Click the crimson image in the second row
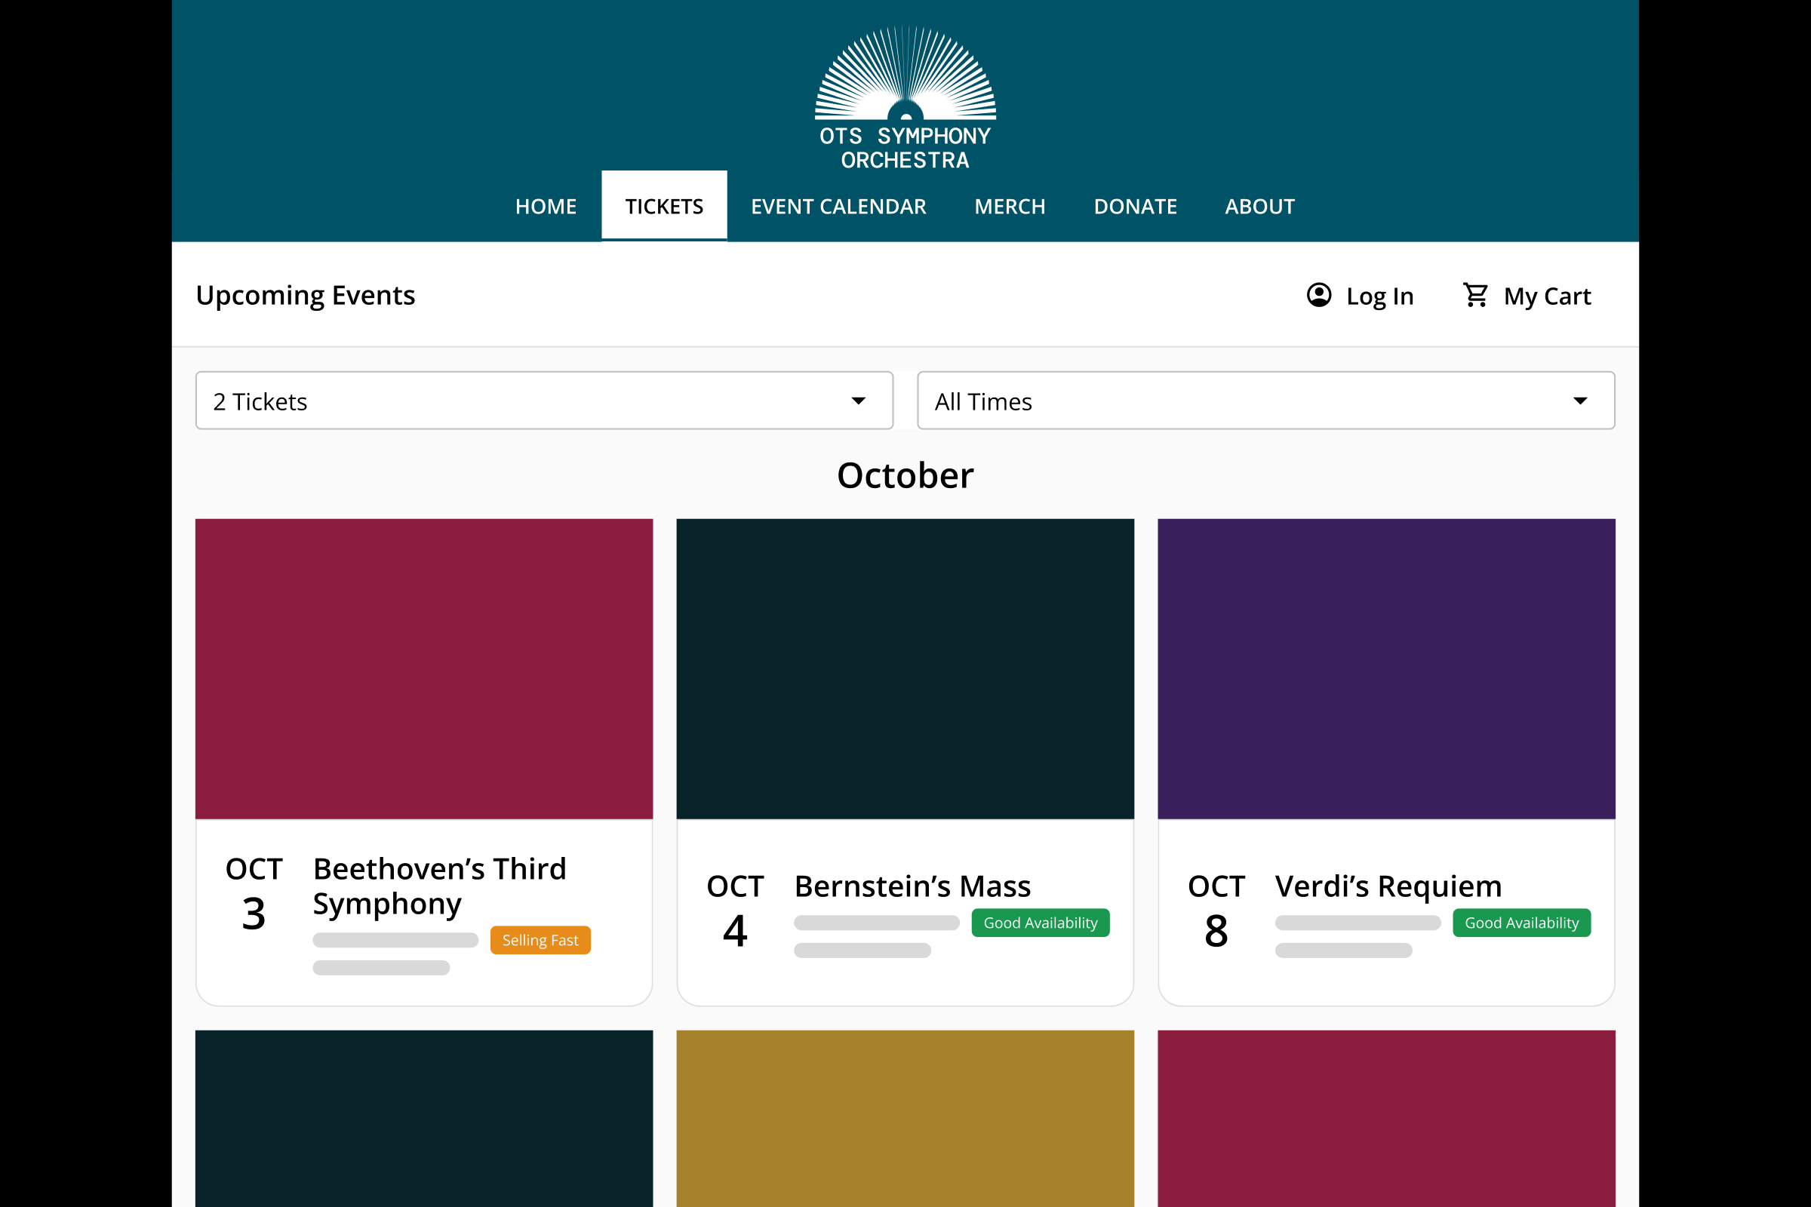The width and height of the screenshot is (1811, 1207). click(x=1387, y=1119)
